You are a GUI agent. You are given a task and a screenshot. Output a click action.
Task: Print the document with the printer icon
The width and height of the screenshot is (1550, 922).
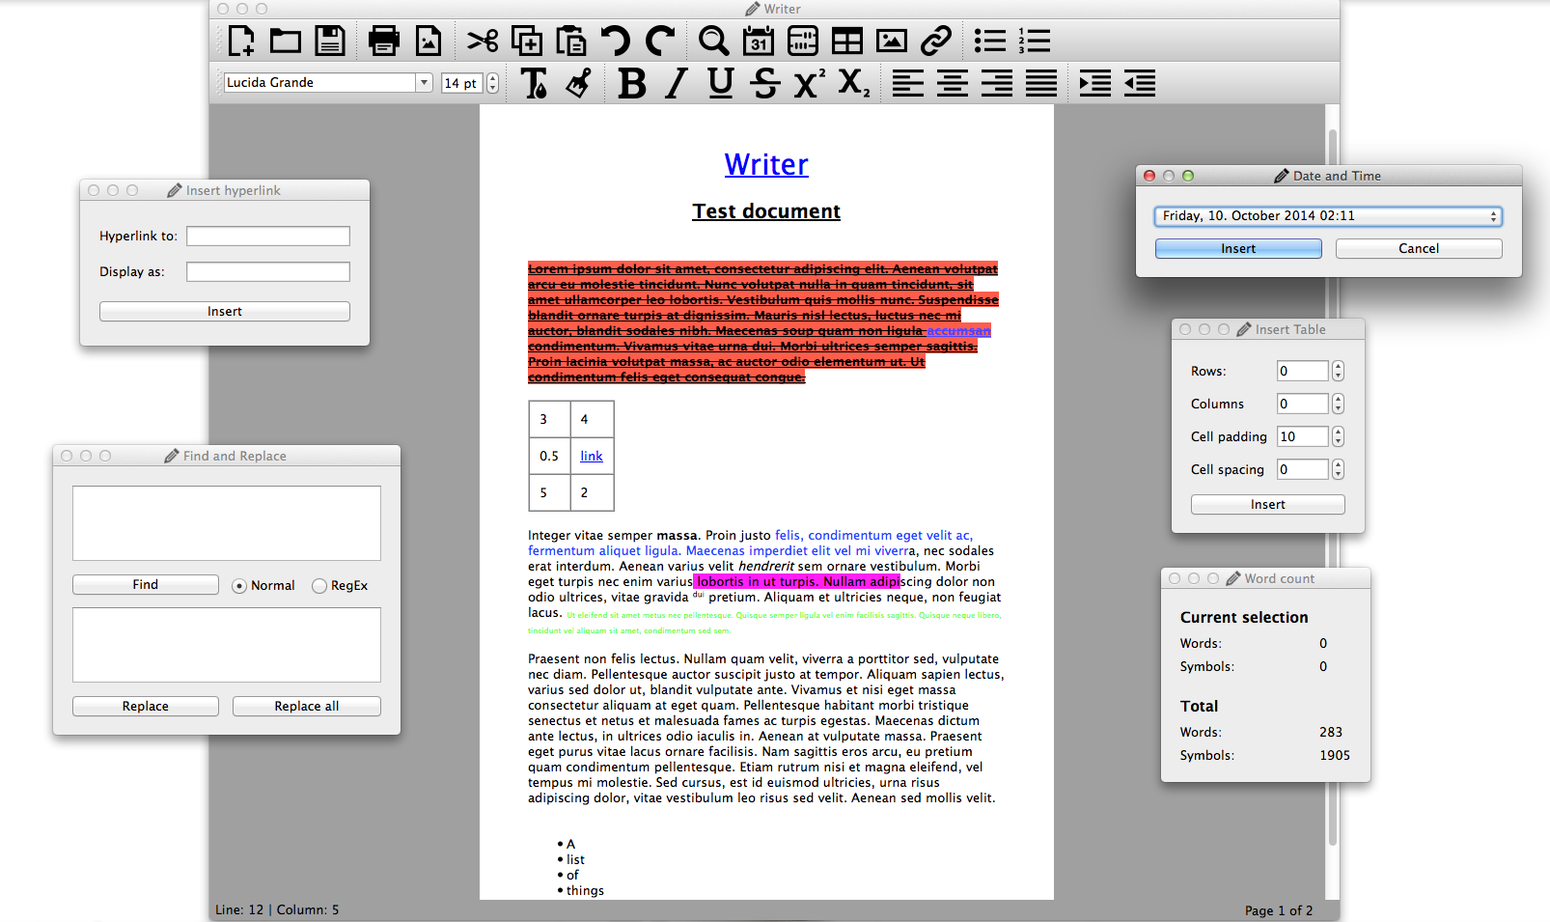(x=384, y=41)
